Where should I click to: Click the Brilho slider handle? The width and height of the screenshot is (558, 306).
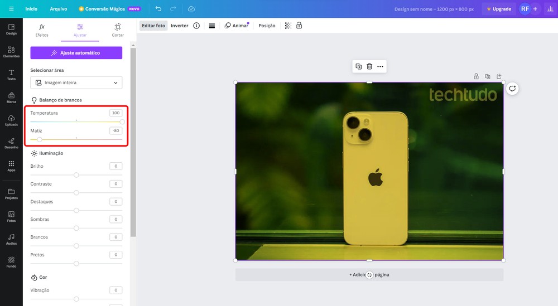click(76, 175)
